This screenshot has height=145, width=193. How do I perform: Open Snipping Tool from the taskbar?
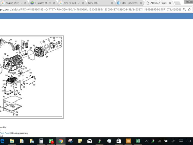click(x=70, y=141)
